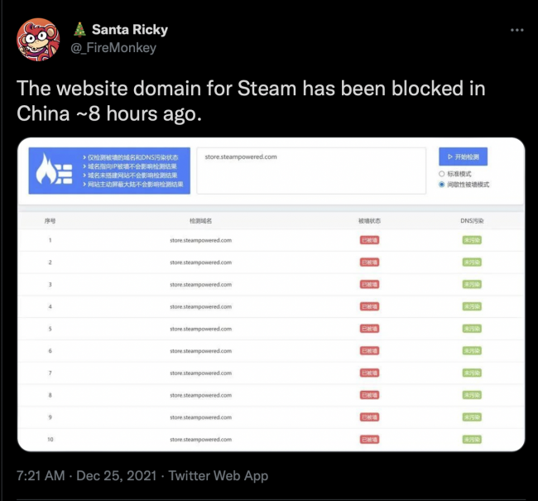
Task: Click the DNS污染 column header
Action: [472, 221]
